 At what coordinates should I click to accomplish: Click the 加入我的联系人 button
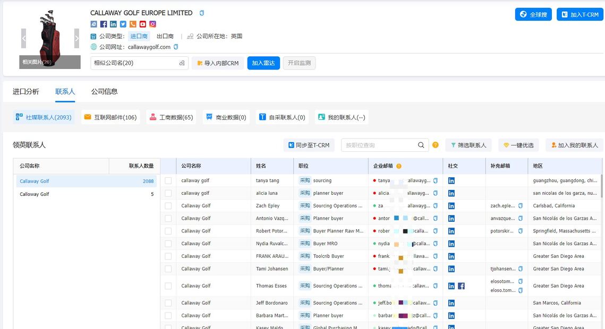pos(574,145)
